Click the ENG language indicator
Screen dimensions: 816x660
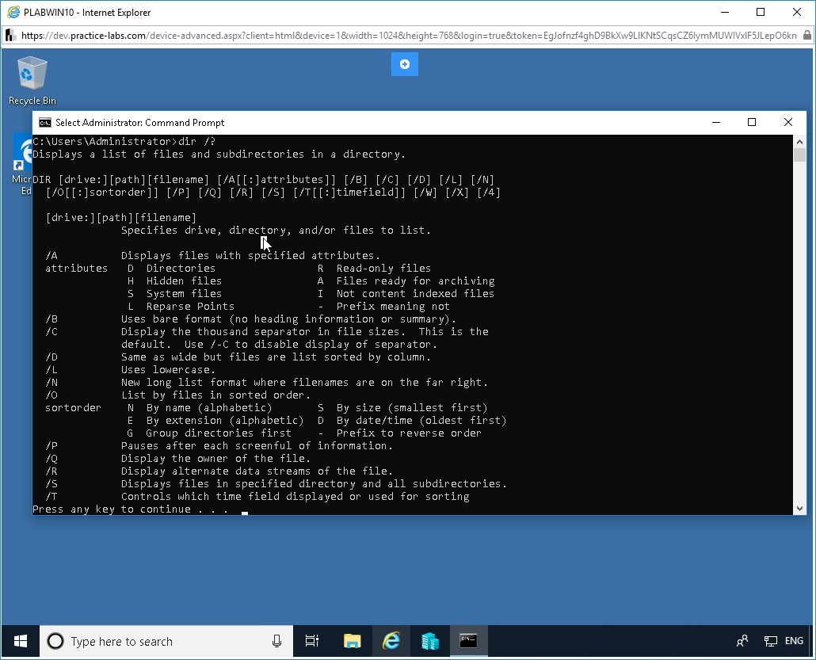coord(794,641)
